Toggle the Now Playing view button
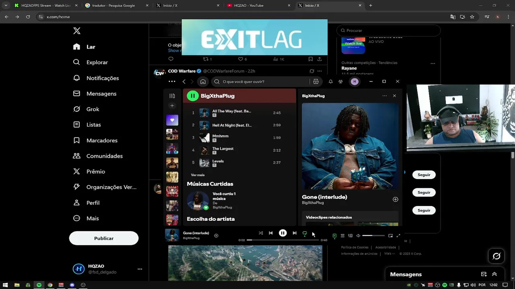The height and width of the screenshot is (289, 515). [x=334, y=236]
